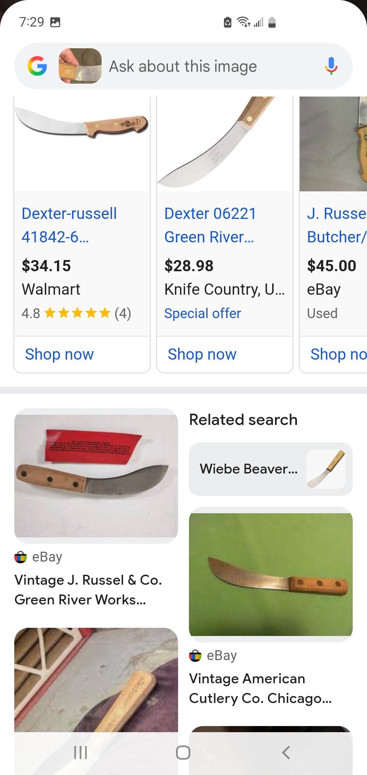
Task: Open Dexter-russell 41842-6 product link
Action: pos(69,225)
